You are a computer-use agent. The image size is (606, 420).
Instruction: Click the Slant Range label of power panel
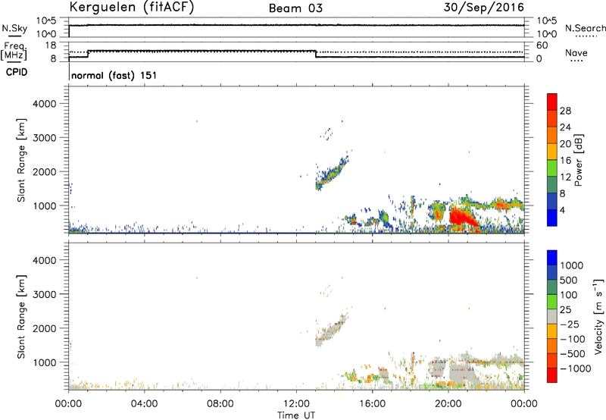(21, 160)
